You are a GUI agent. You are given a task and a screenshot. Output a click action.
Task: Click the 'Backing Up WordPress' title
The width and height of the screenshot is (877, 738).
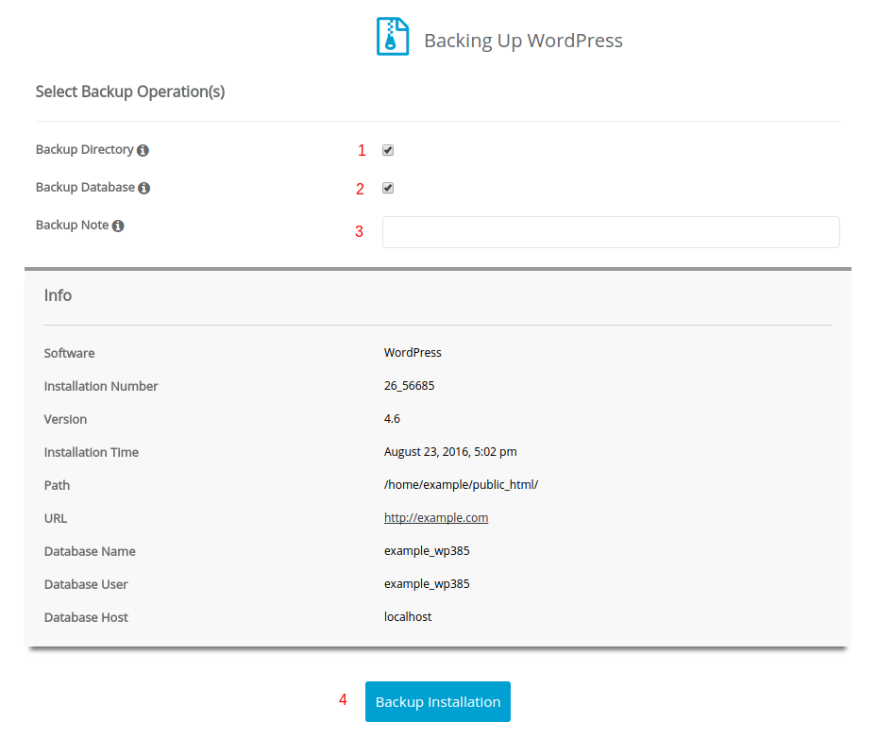pyautogui.click(x=524, y=41)
